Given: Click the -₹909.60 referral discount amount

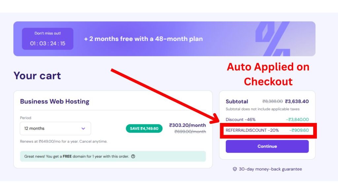Looking at the screenshot, I should (299, 130).
